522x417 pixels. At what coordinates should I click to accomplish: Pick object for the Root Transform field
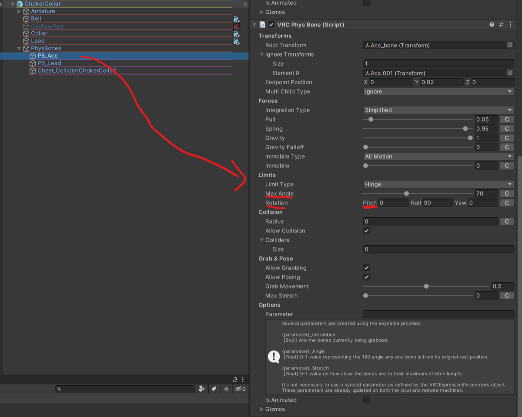pyautogui.click(x=510, y=45)
